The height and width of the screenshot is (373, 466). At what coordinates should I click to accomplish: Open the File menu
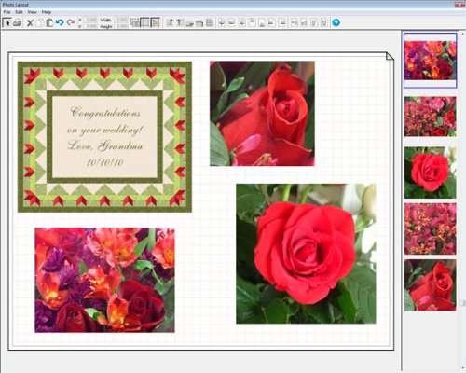tap(7, 12)
